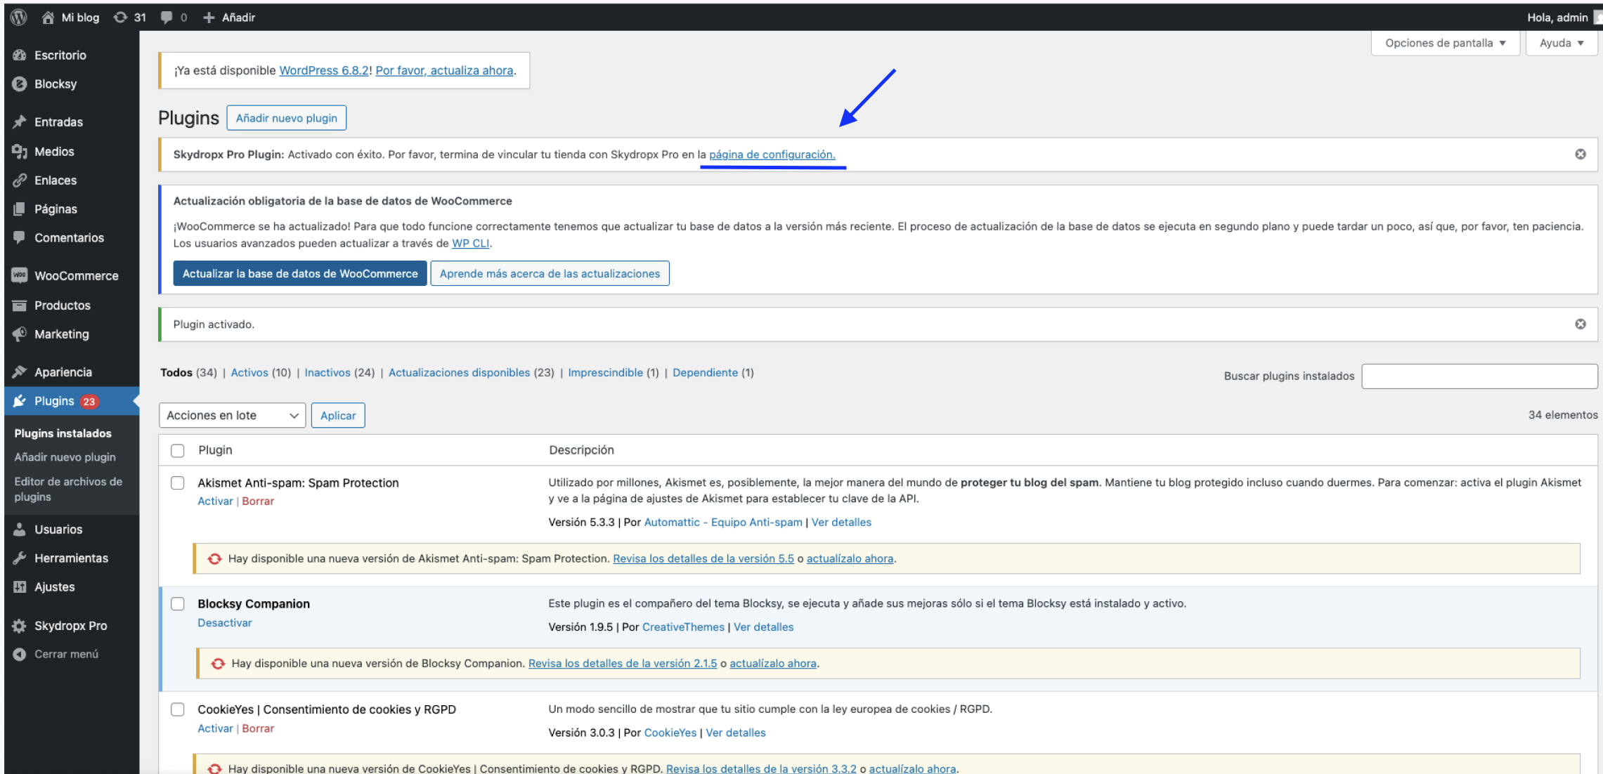Show Dependiente (1) plugins filter
1603x774 pixels.
(x=713, y=372)
